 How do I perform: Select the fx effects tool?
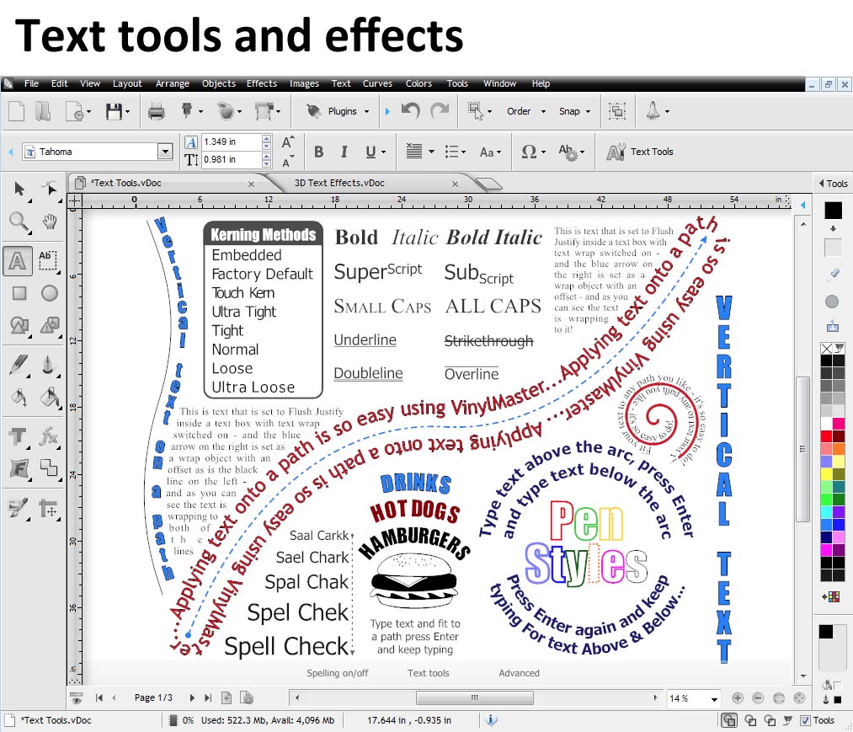49,436
